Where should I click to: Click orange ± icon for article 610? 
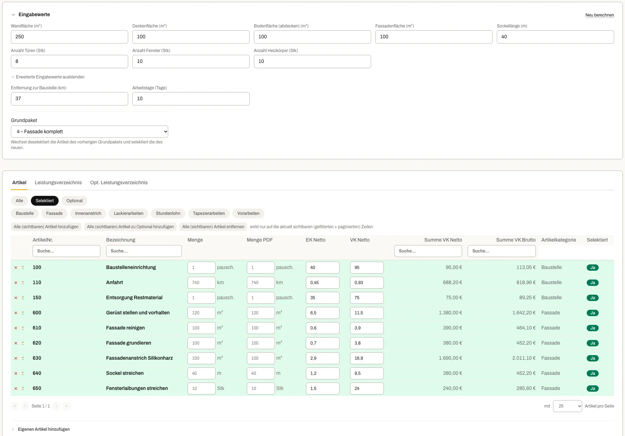click(x=23, y=328)
